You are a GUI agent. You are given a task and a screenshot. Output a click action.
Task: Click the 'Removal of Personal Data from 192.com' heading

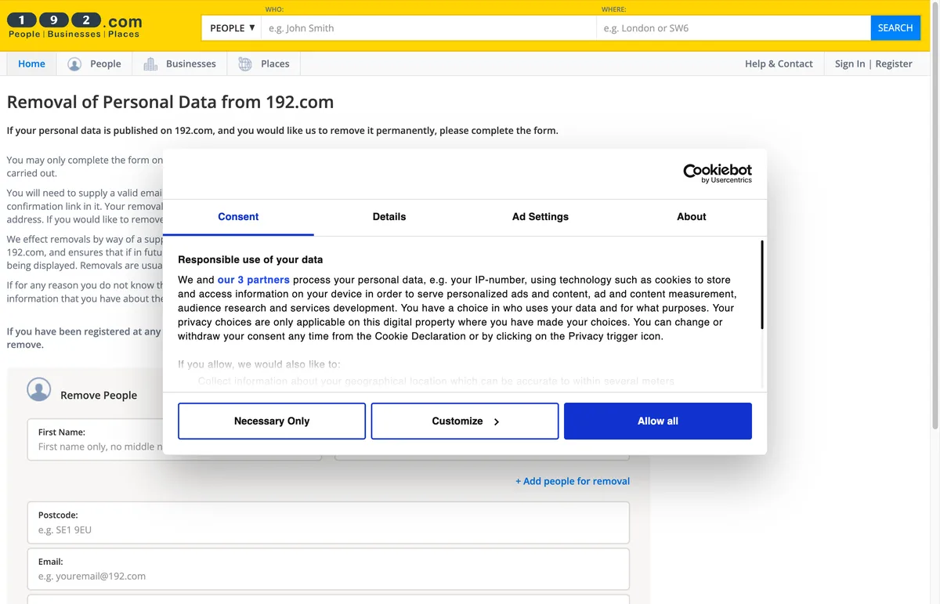(x=170, y=102)
